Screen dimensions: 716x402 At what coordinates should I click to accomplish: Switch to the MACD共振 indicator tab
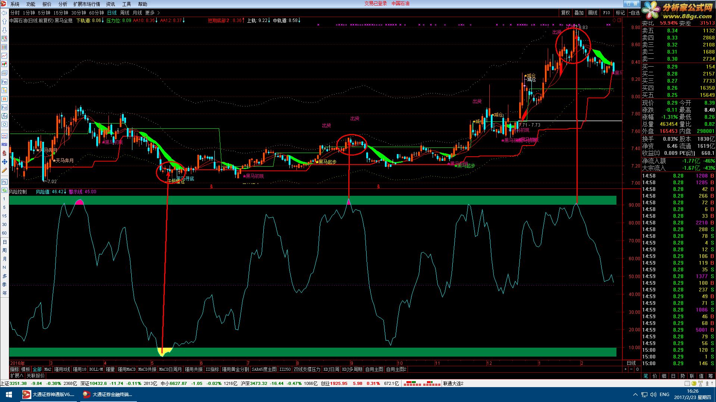[x=147, y=369]
